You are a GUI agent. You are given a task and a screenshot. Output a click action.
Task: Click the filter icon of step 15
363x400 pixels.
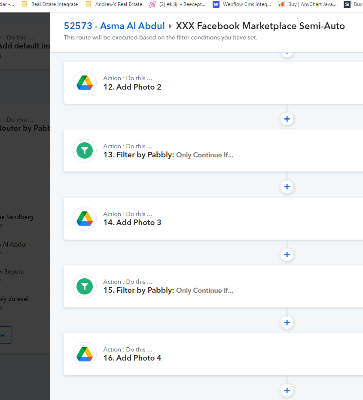coord(85,286)
